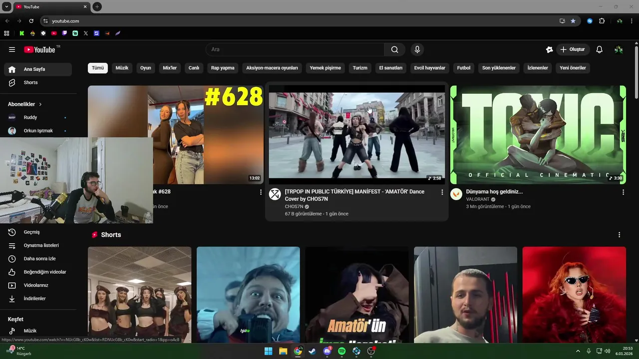Open İndirilenler in sidebar
639x359 pixels.
(x=38, y=299)
